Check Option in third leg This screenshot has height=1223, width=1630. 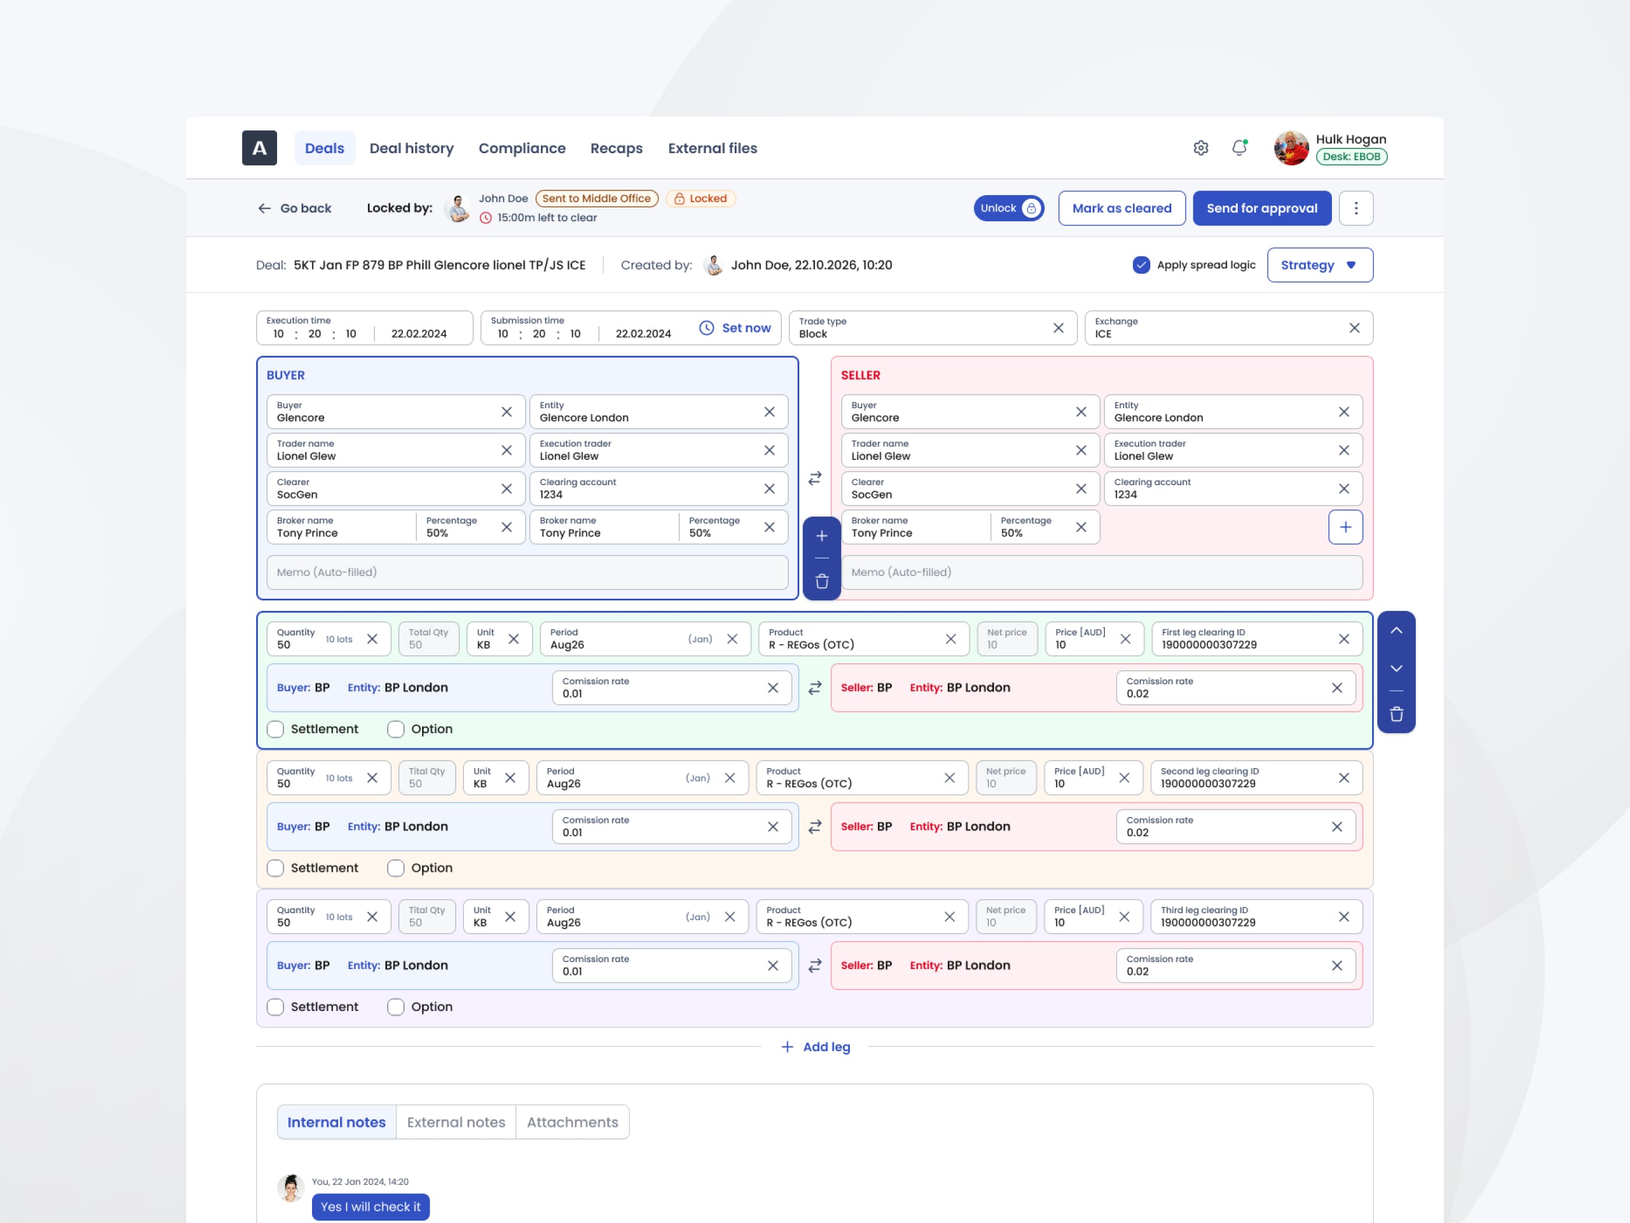pyautogui.click(x=396, y=1007)
